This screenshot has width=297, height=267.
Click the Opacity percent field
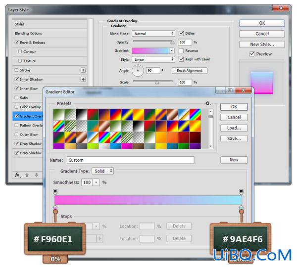pos(185,42)
